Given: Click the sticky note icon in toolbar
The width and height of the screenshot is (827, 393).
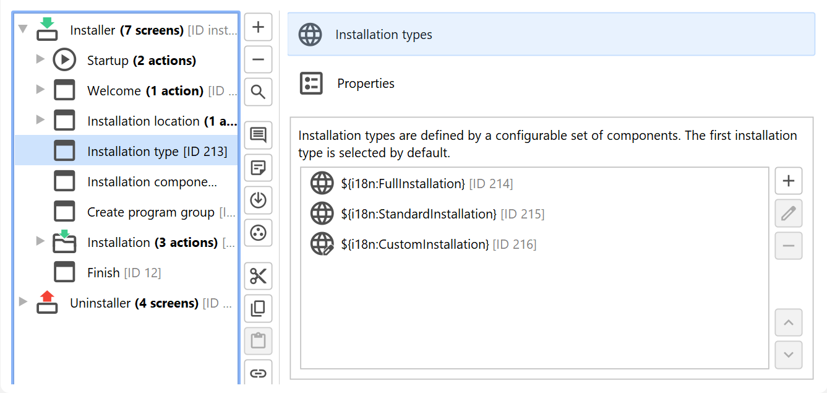Looking at the screenshot, I should tap(258, 168).
